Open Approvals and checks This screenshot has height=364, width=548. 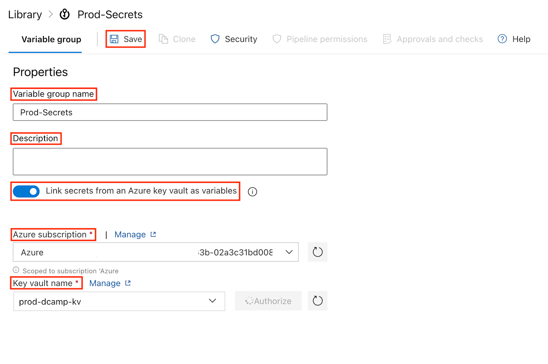click(x=433, y=39)
